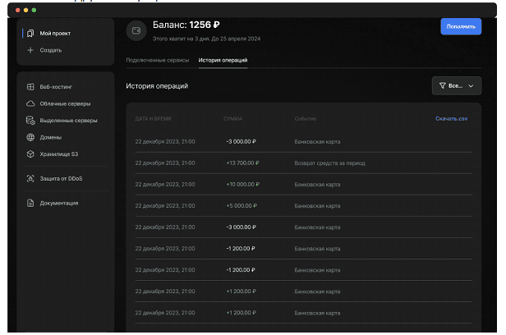
Task: Open Мой проект in sidebar
Action: (55, 33)
